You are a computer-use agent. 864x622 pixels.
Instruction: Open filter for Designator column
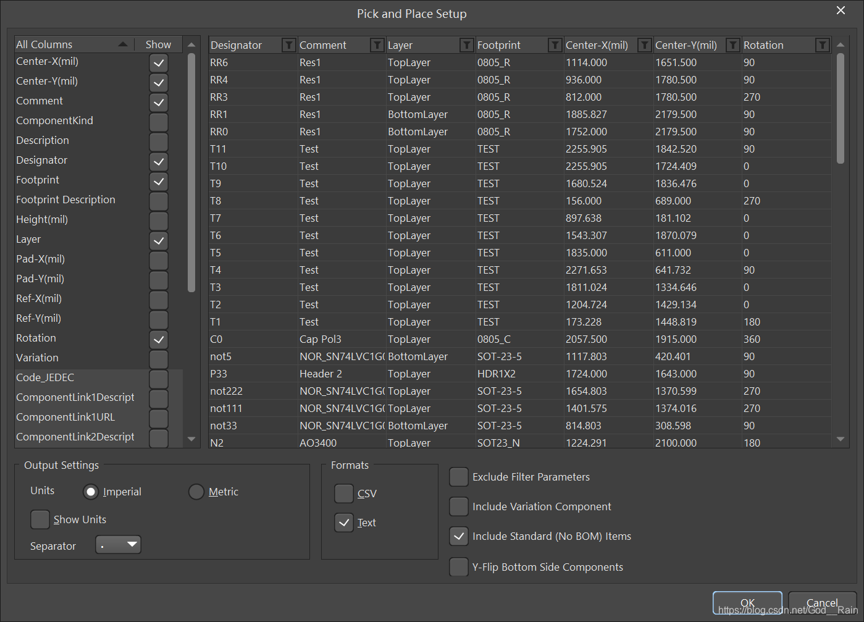coord(288,45)
